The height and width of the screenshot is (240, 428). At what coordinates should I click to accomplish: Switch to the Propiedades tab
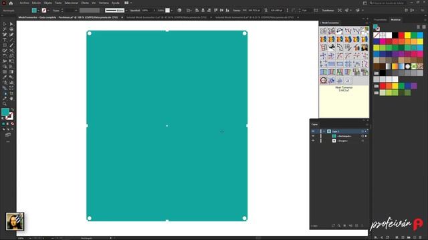(381, 19)
